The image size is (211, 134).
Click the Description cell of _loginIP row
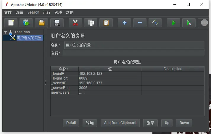173,74
